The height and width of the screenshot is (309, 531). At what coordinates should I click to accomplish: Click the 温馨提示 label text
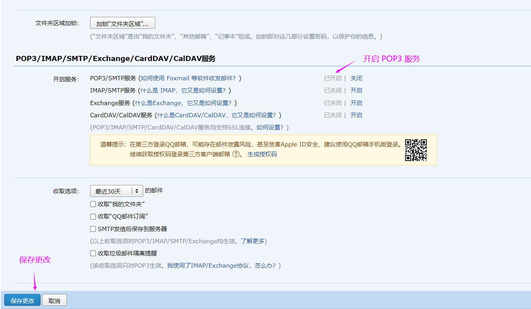113,144
